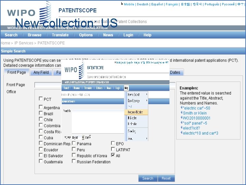246x185 pixels.
Task: Switch to the Dates tab
Action: pos(175,72)
